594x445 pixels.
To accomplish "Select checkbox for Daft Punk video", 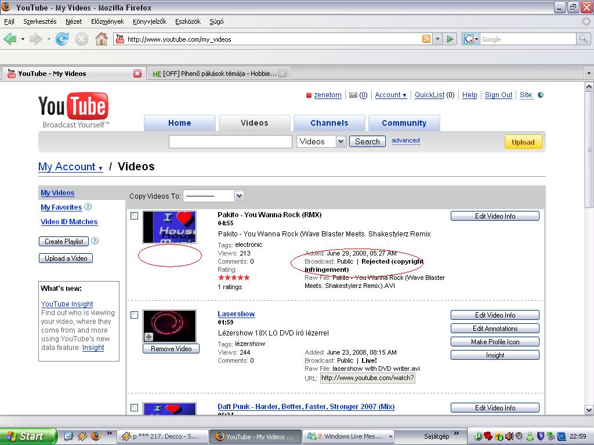I will [134, 407].
